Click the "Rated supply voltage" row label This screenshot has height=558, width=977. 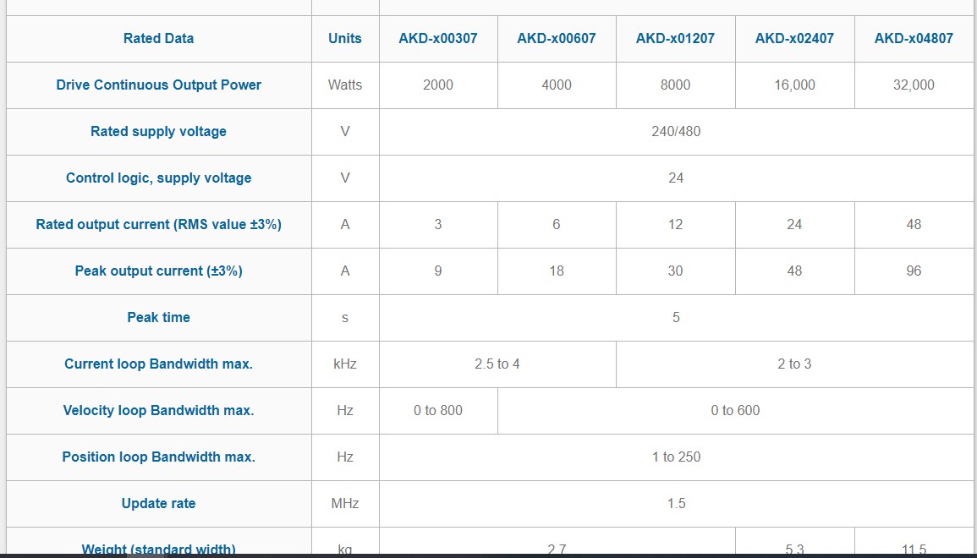click(x=158, y=131)
